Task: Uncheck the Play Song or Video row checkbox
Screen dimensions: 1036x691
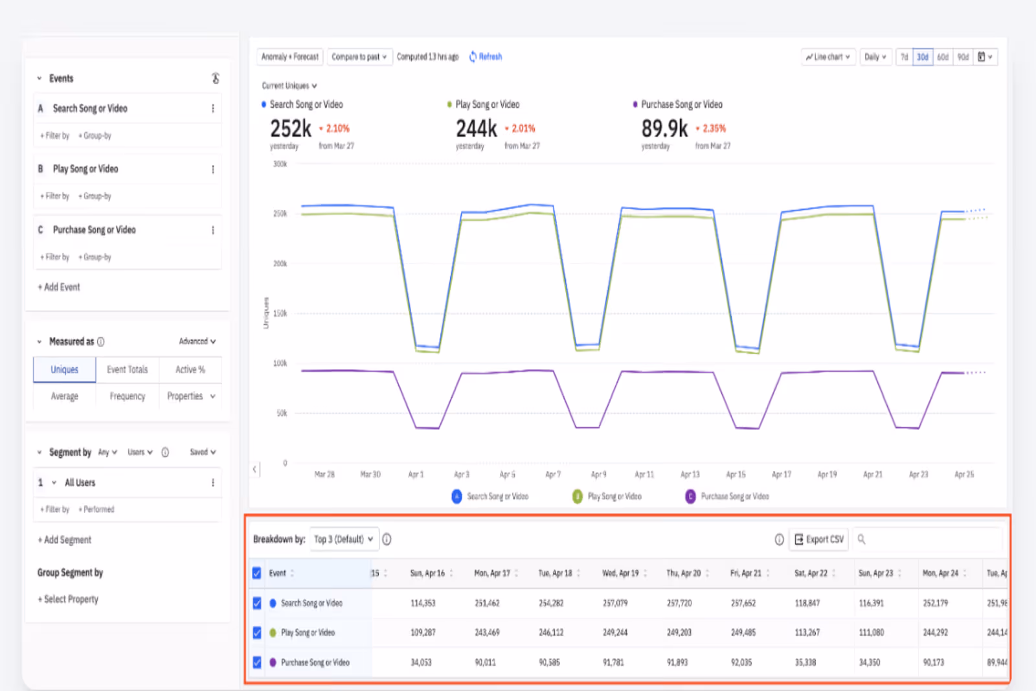Action: pos(257,633)
